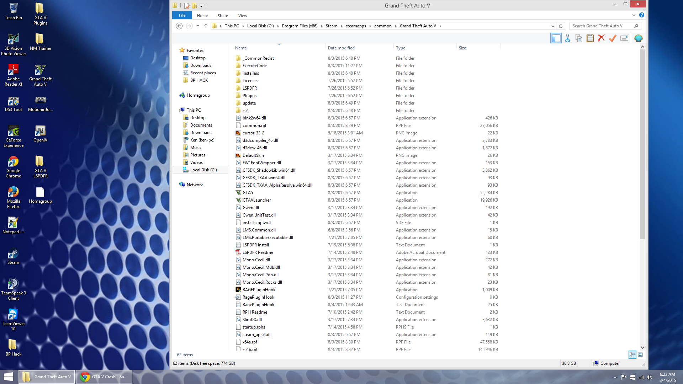This screenshot has width=683, height=384.
Task: Click the vertical scrollbar in file list
Action: coord(642,142)
